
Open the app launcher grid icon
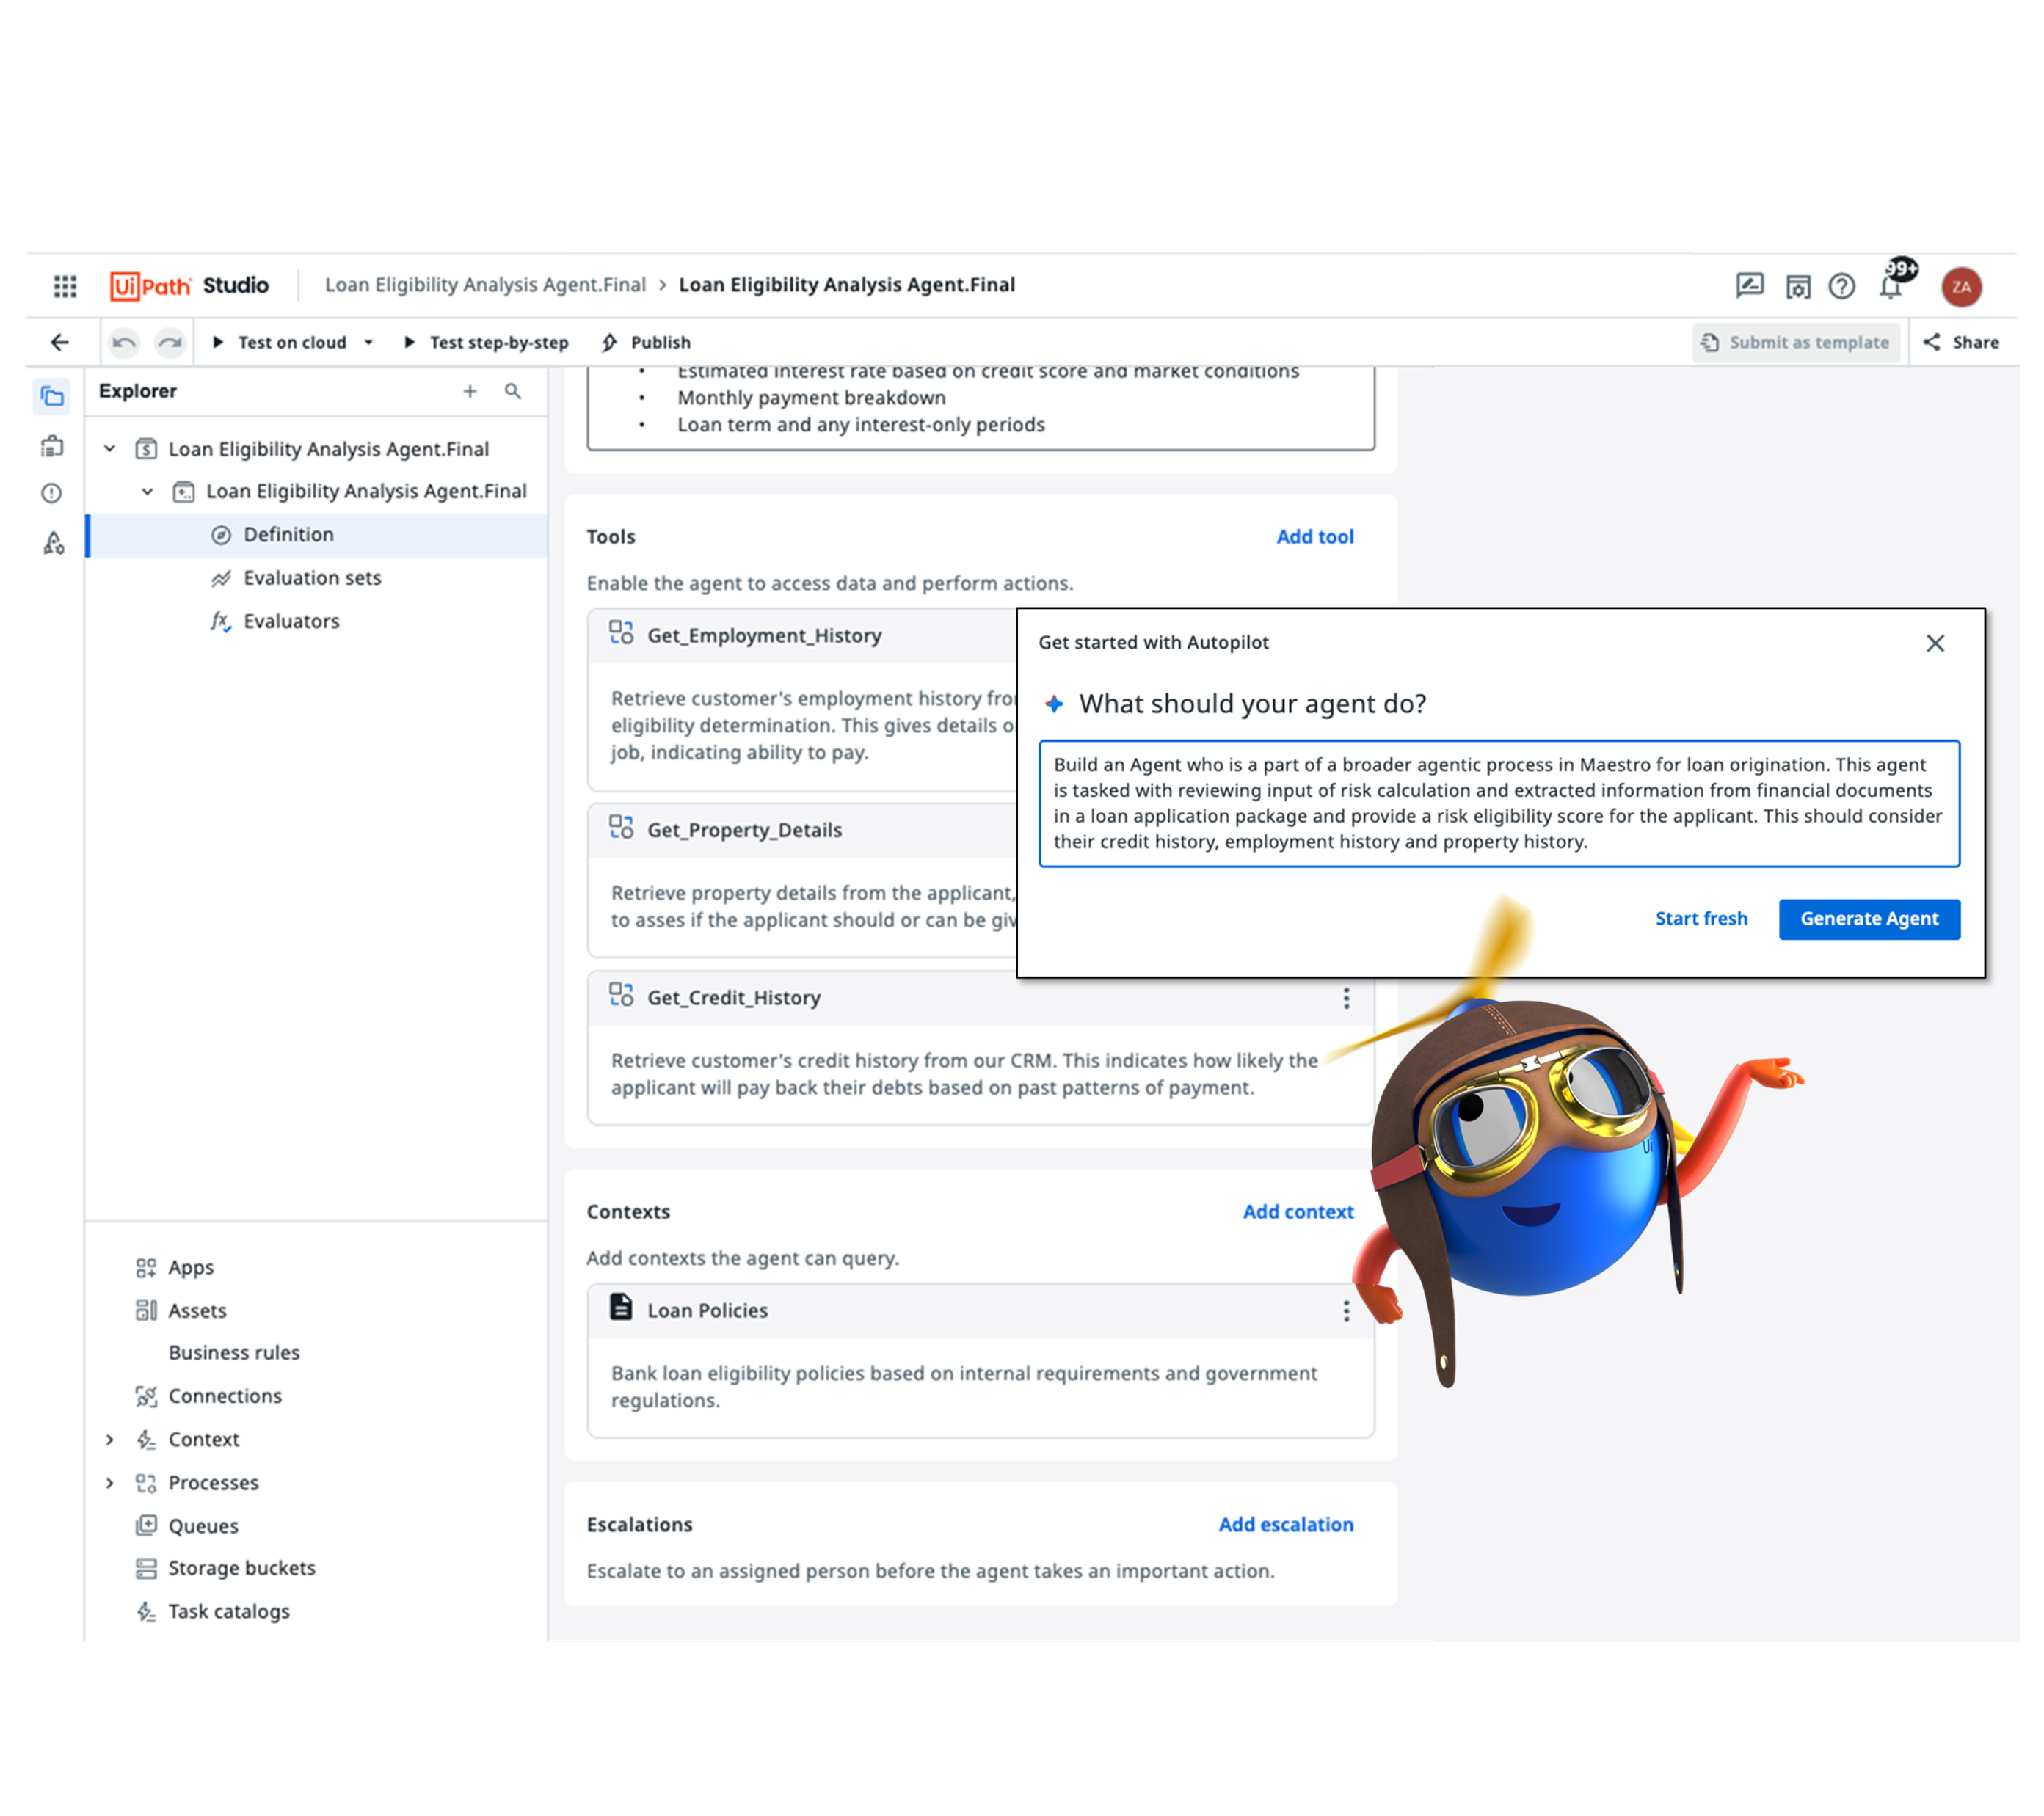pos(64,287)
